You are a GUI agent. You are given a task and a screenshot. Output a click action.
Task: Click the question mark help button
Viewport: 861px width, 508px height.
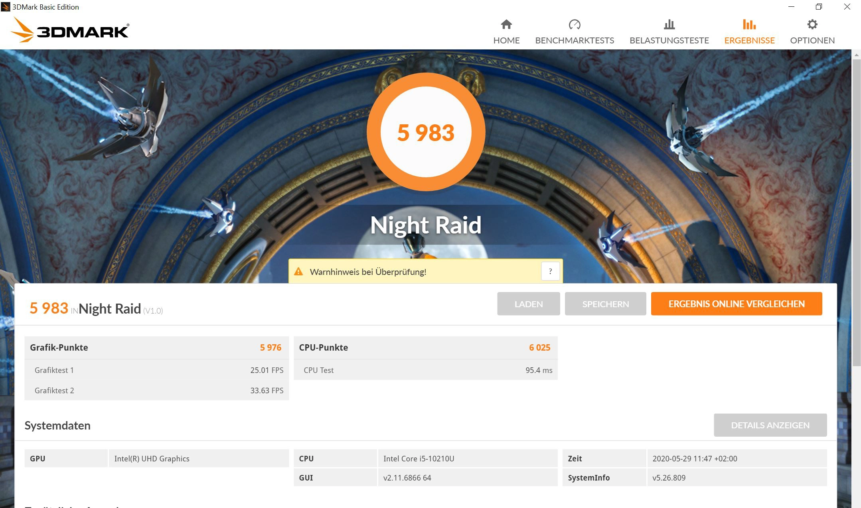tap(550, 272)
